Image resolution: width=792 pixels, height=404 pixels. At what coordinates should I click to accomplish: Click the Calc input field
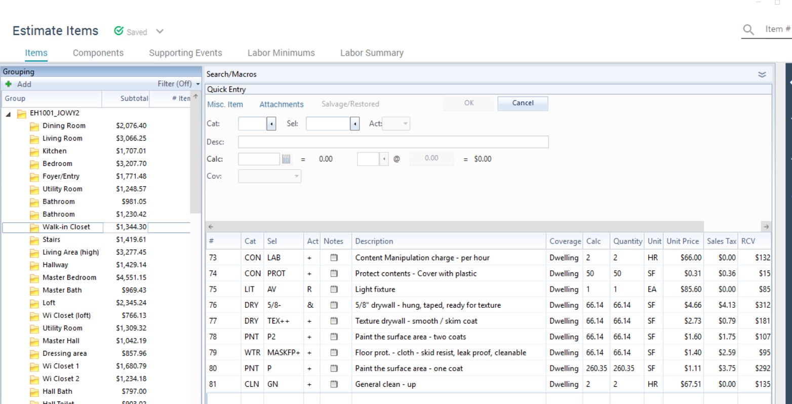tap(259, 159)
